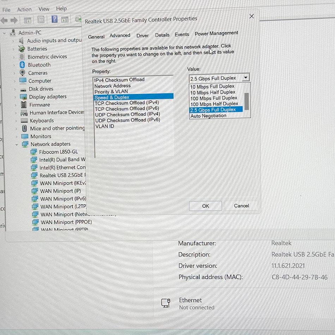Click the value list scrollbar
Image resolution: width=335 pixels, height=335 pixels.
[247, 101]
